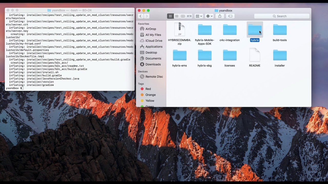The image size is (328, 184).
Task: Click 'inflating: installer/version' line in Terminal
Action: (31, 82)
